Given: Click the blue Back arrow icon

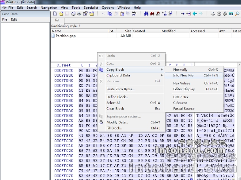Looking at the screenshot, I should coord(195,14).
